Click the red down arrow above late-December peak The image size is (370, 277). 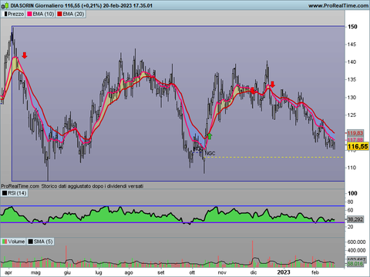click(x=272, y=85)
